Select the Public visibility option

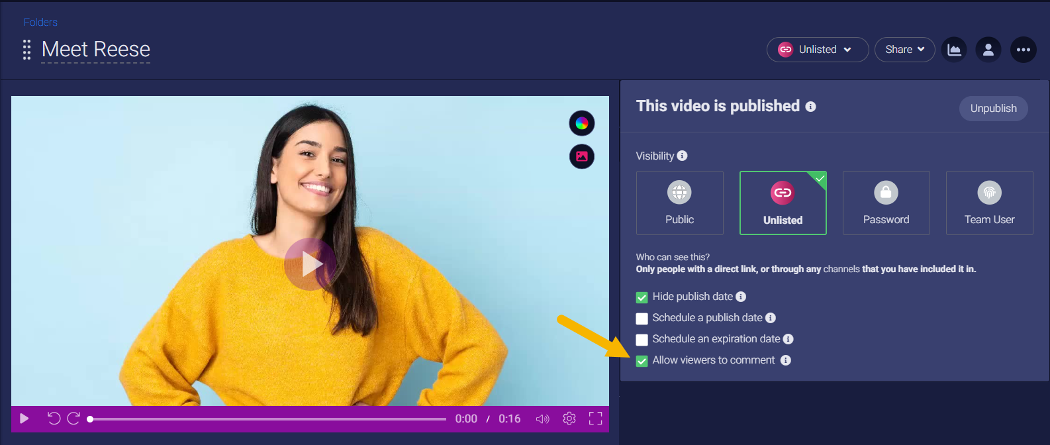coord(680,203)
